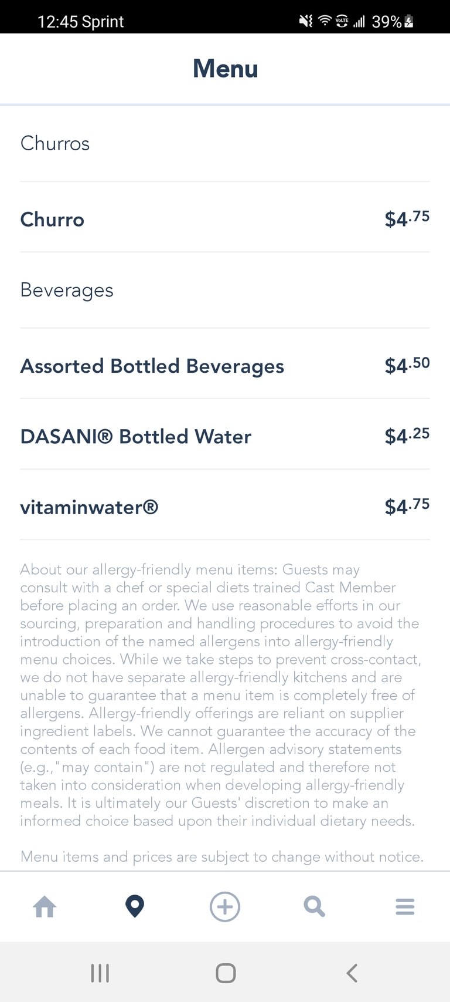
Task: Tap the Churros category heading
Action: click(x=55, y=143)
